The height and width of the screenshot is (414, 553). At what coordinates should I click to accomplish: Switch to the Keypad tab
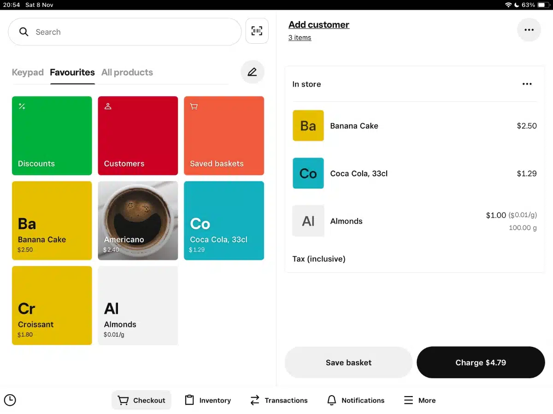pos(28,72)
